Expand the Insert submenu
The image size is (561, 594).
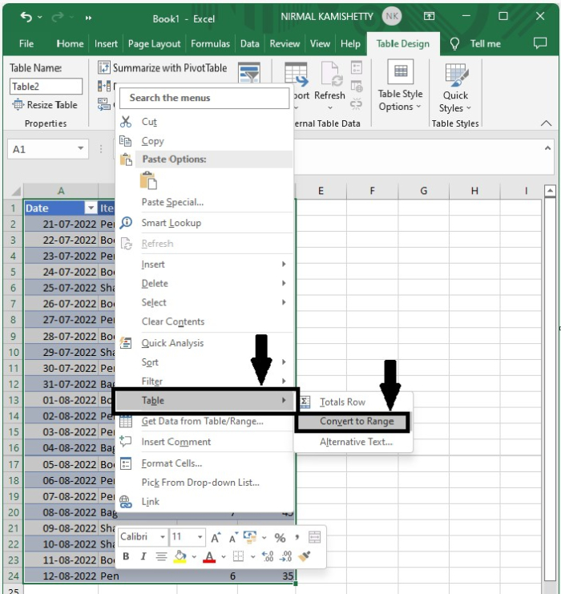[x=204, y=264]
